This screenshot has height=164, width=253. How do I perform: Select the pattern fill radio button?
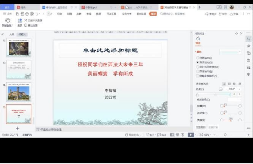[198, 71]
